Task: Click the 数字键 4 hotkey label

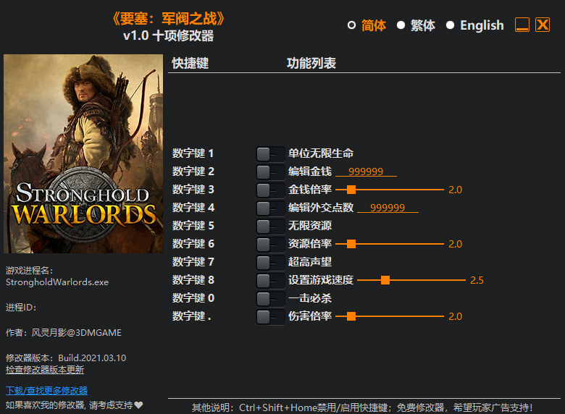Action: pos(193,207)
